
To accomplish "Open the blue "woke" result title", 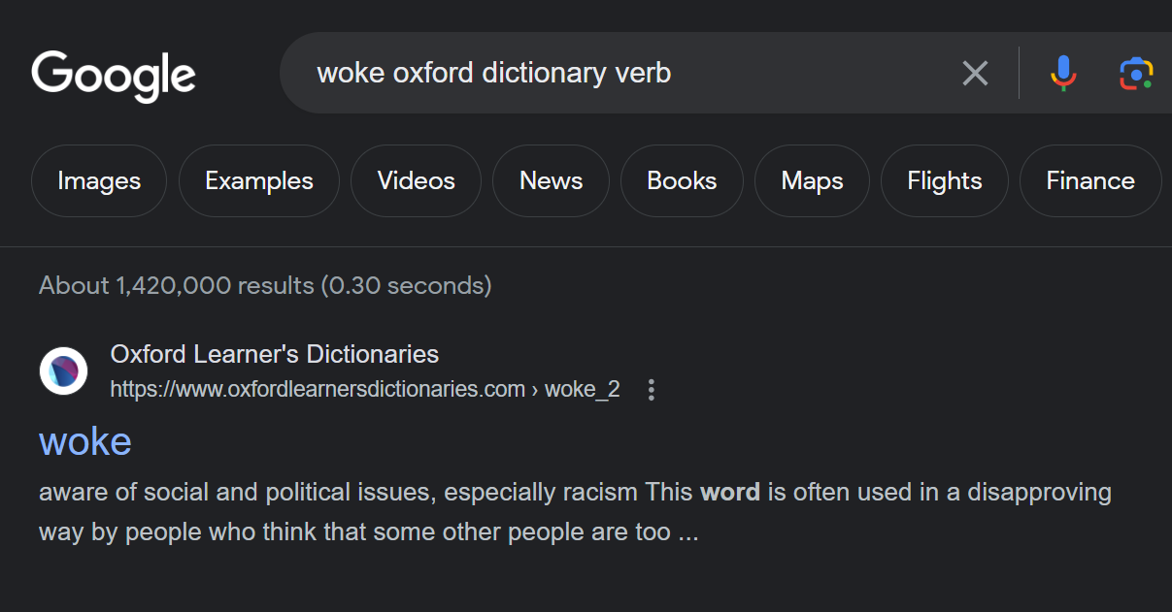I will tap(85, 441).
